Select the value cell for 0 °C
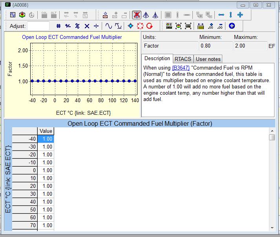Viewport: 280px width, 237px height. point(46,170)
